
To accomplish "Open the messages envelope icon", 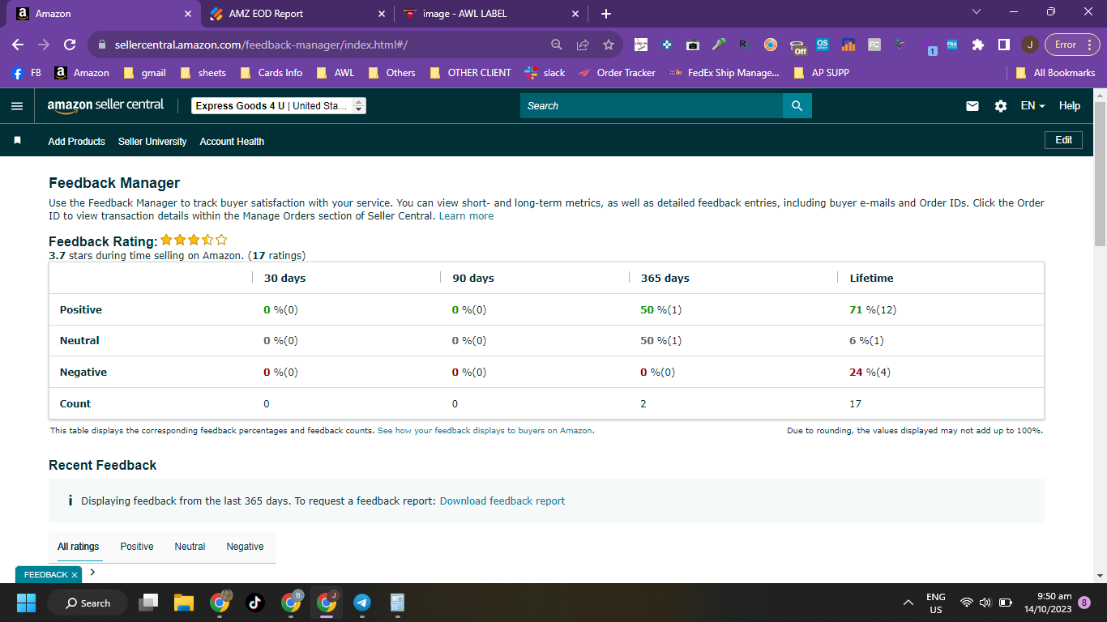I will pos(972,106).
